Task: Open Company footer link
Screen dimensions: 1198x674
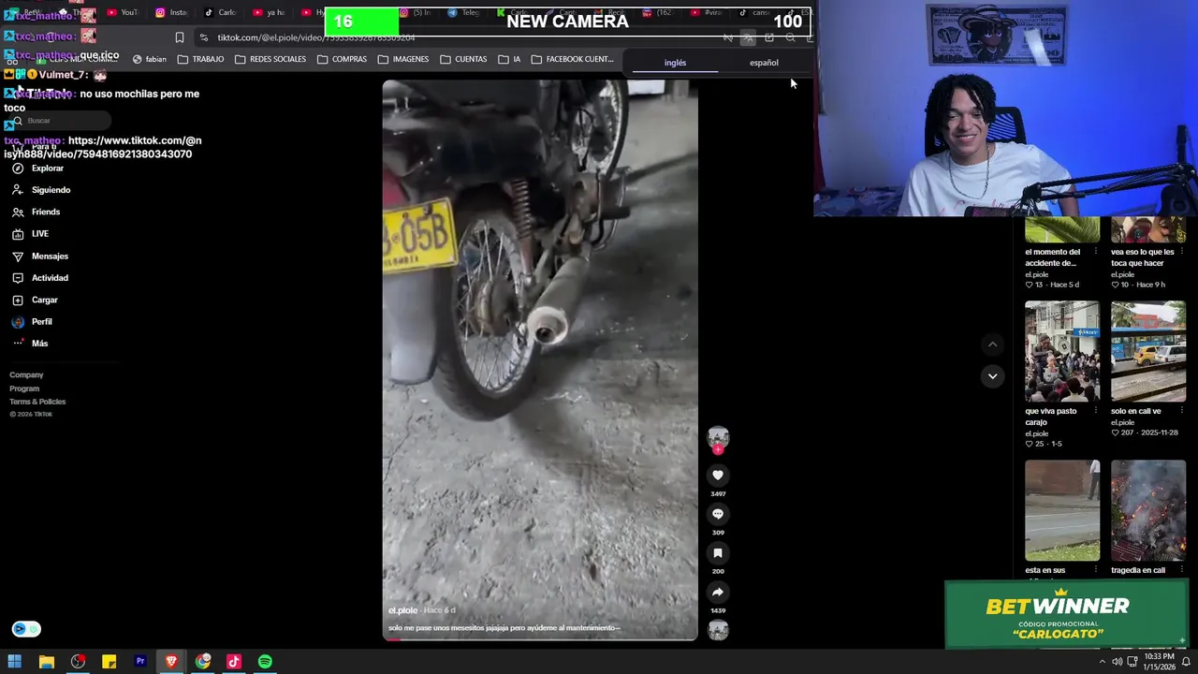Action: tap(26, 375)
